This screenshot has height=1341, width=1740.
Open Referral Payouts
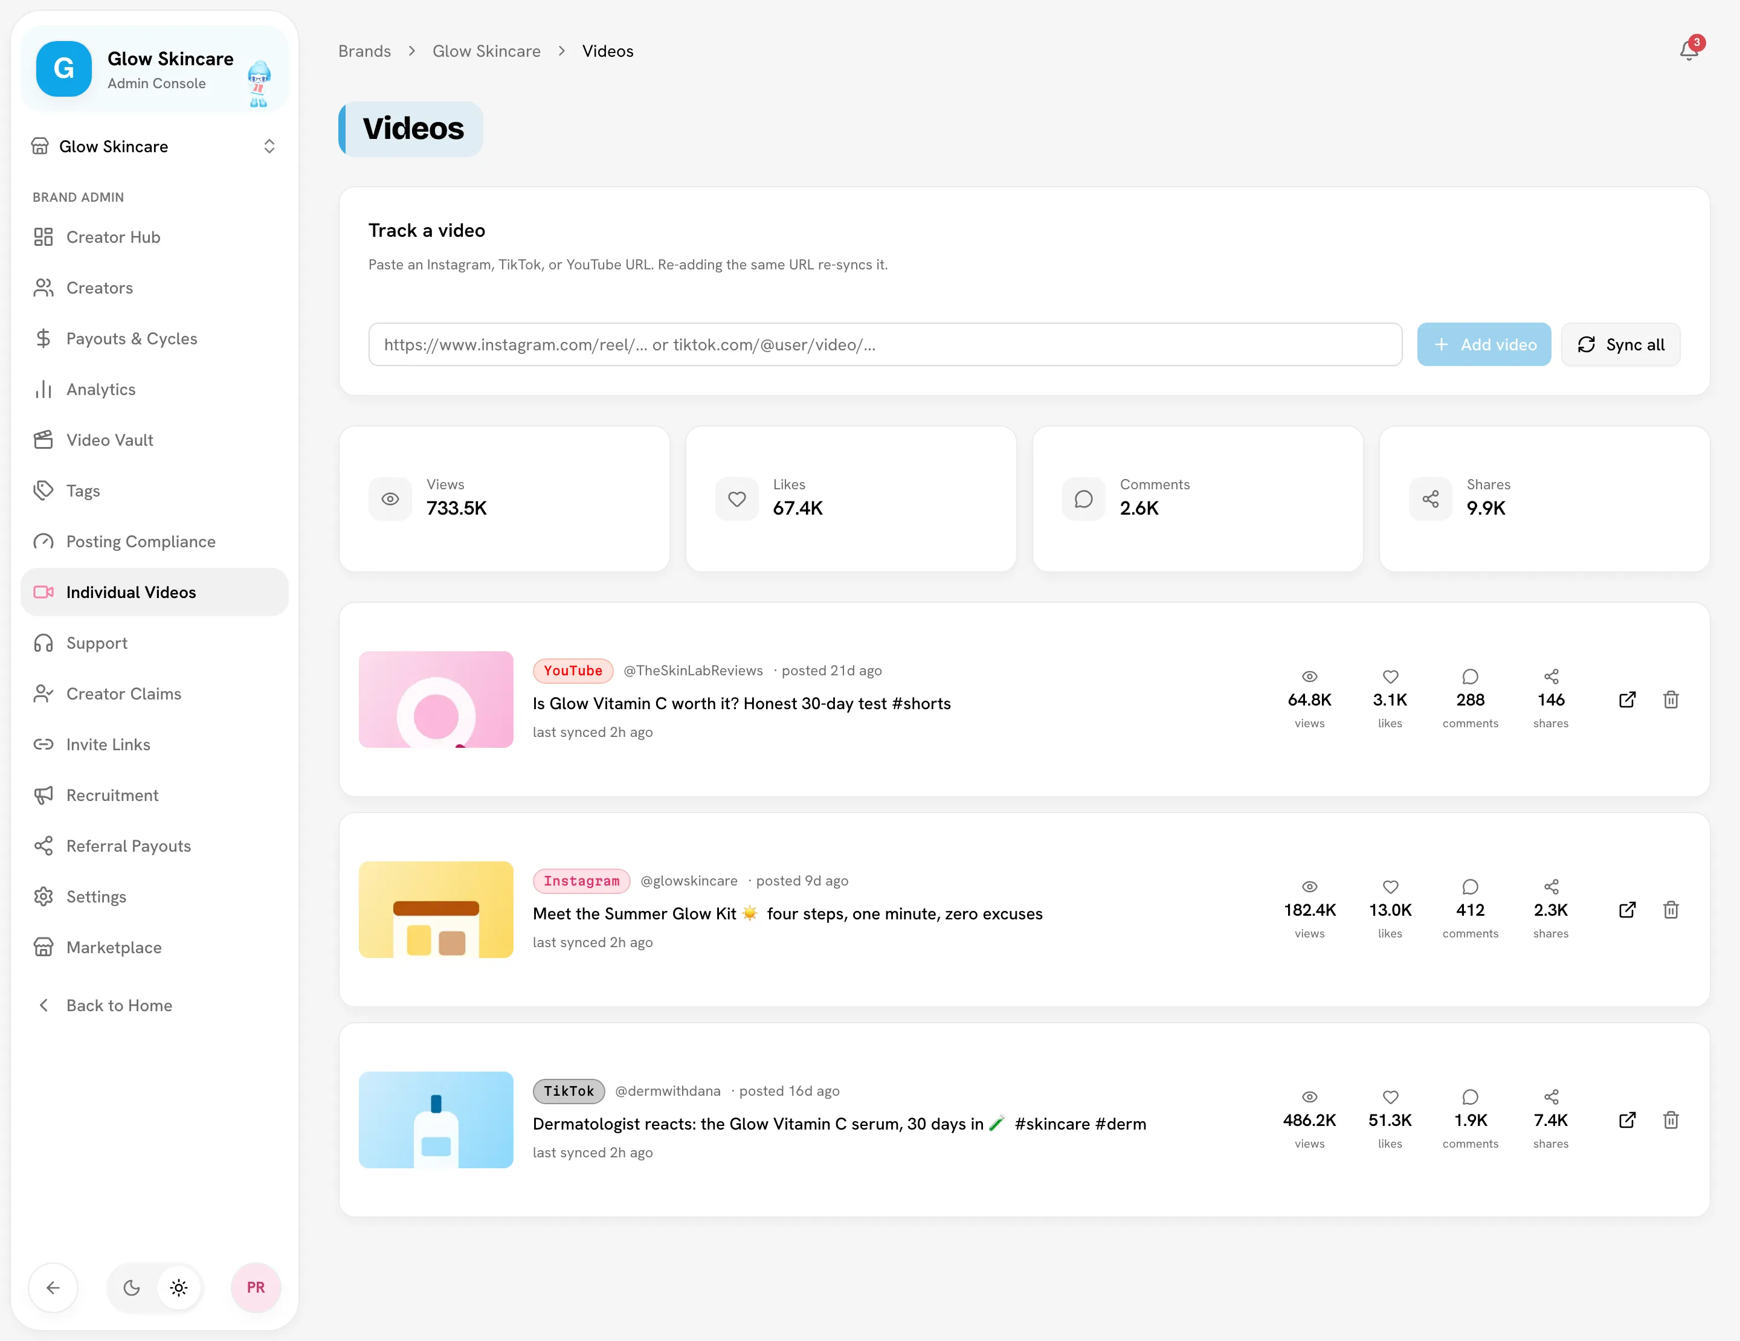coord(155,846)
